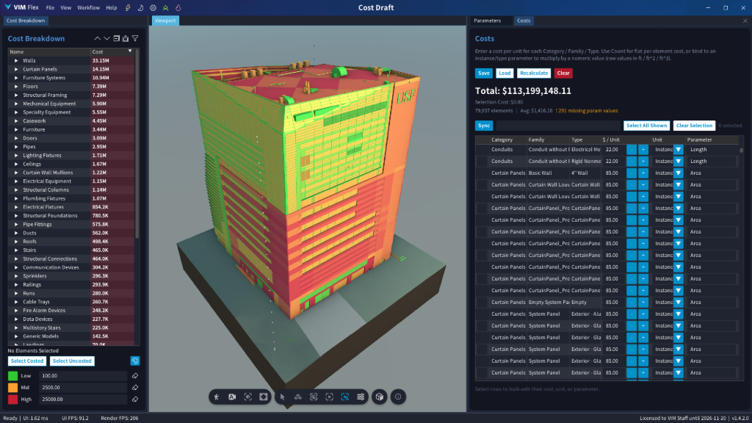Click the green Low color swatch
The image size is (752, 423).
[13, 375]
